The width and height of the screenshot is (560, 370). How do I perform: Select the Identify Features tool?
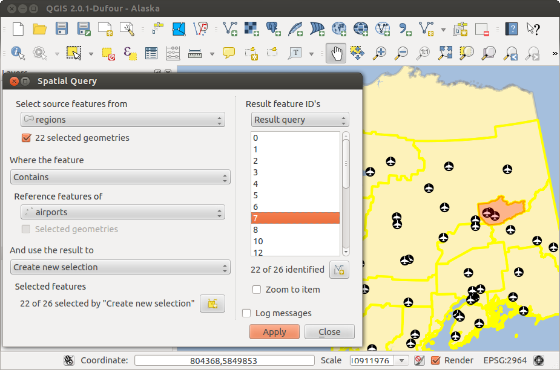(x=18, y=53)
